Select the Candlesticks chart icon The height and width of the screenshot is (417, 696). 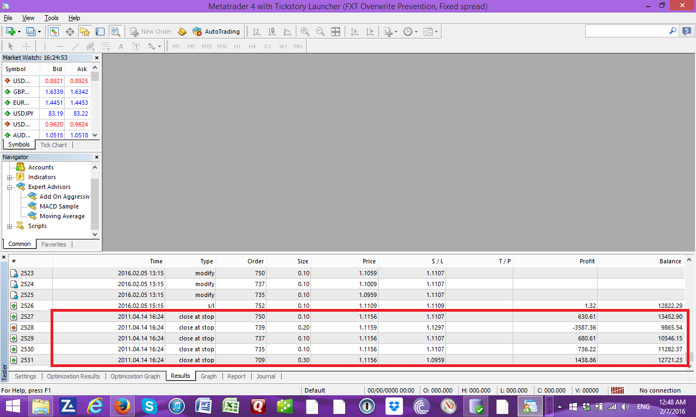(x=272, y=31)
